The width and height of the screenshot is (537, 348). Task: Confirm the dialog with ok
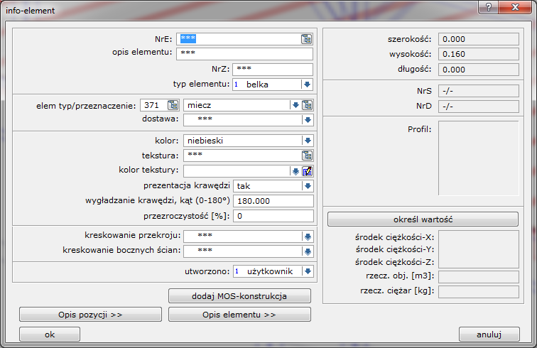pyautogui.click(x=50, y=334)
